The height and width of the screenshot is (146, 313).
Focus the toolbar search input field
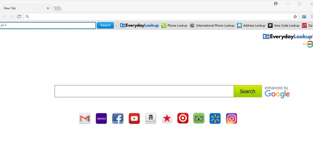click(x=48, y=25)
